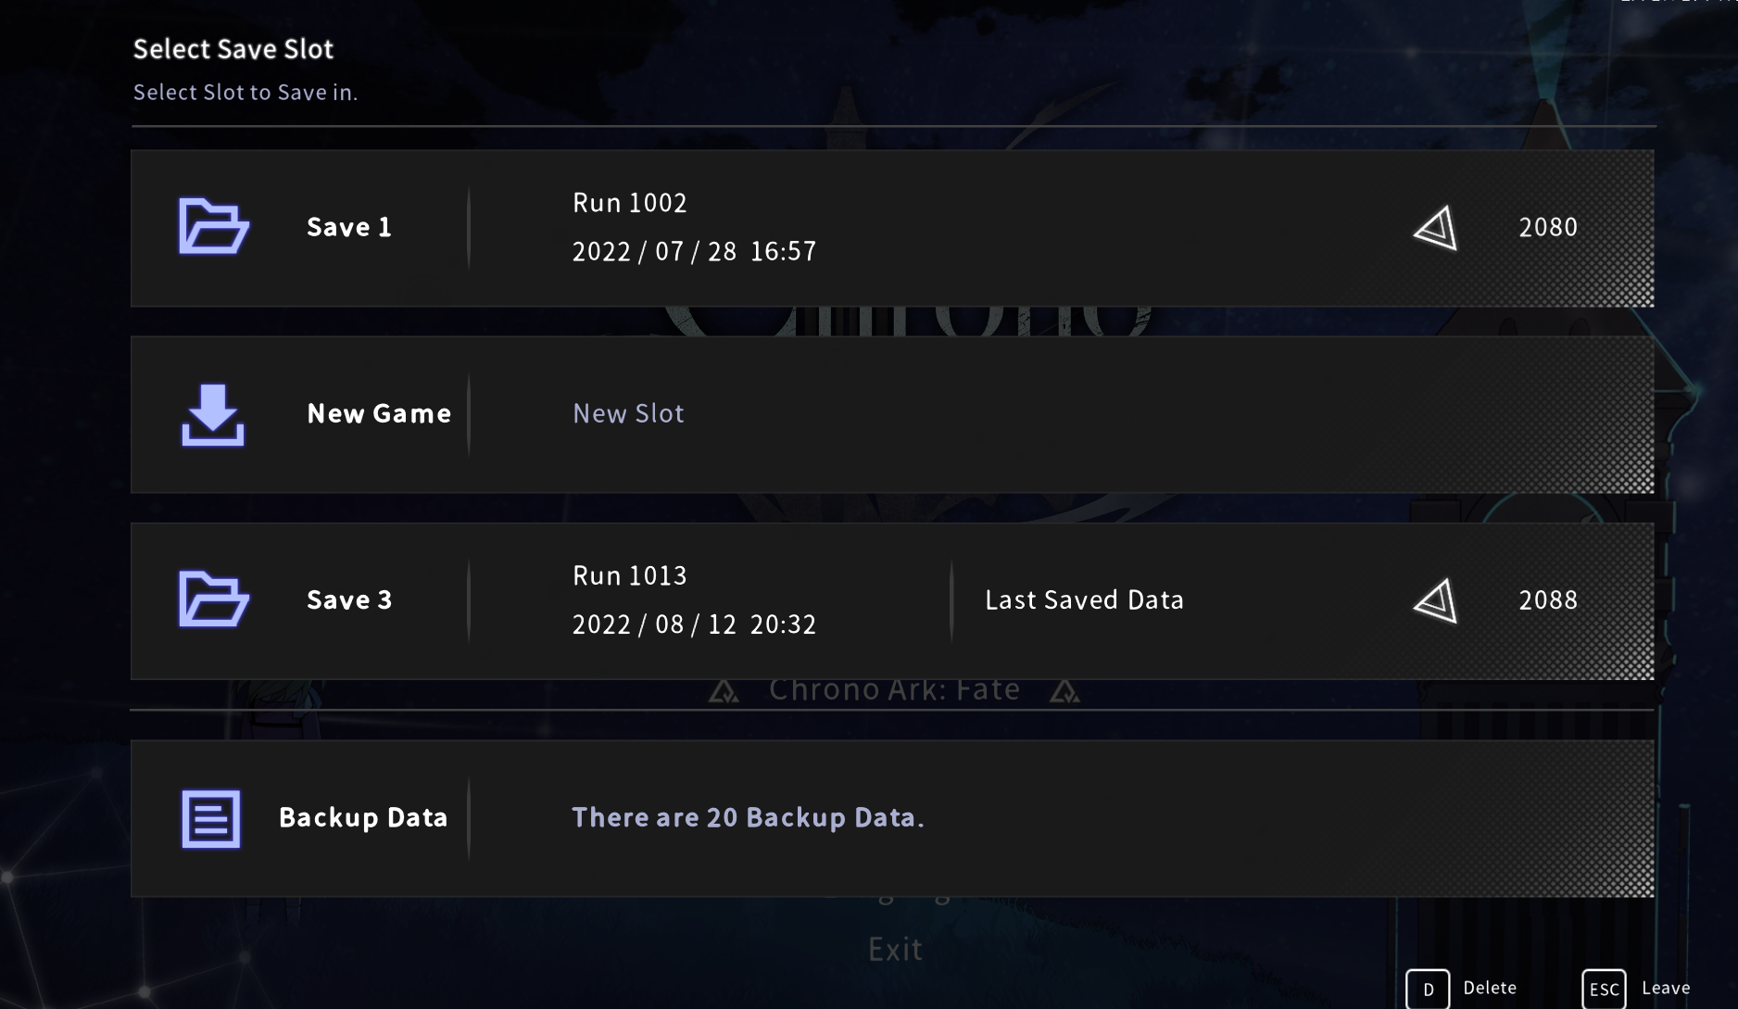This screenshot has height=1009, width=1738.
Task: Choose the New Game label
Action: (x=379, y=413)
